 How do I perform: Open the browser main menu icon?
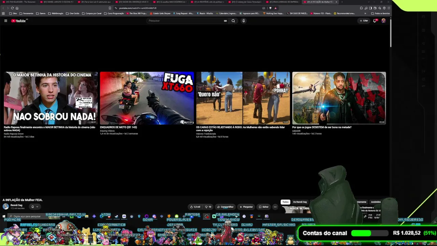389,8
